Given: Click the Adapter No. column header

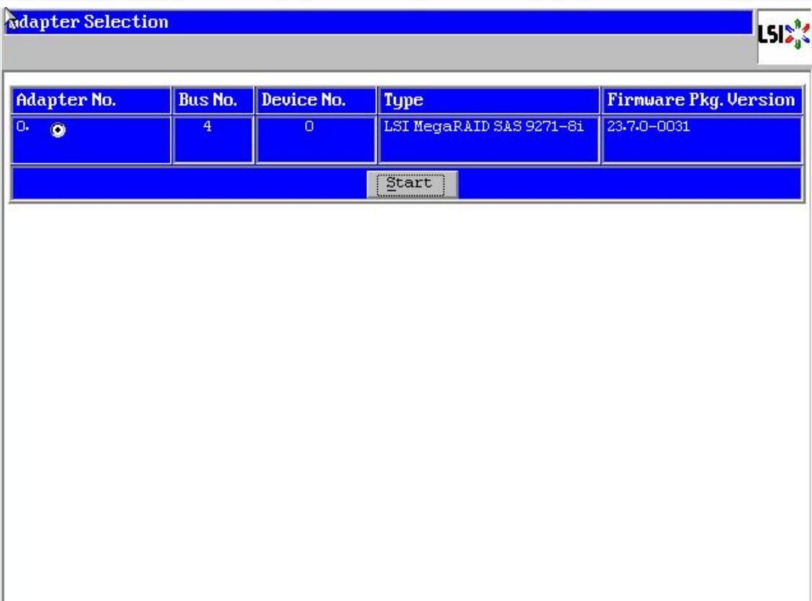Looking at the screenshot, I should point(91,100).
